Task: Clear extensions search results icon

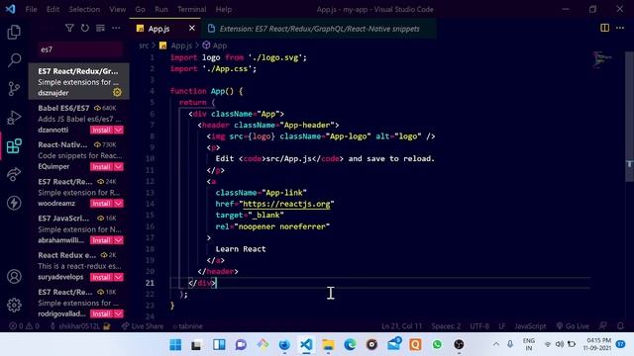Action: (100, 28)
